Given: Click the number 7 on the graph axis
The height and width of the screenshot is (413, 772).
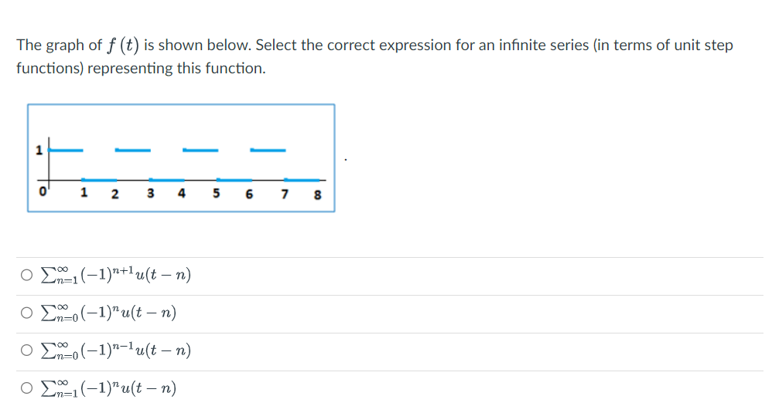Looking at the screenshot, I should (x=283, y=193).
